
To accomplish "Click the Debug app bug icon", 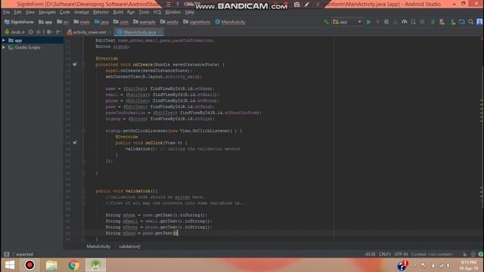I will (386, 22).
